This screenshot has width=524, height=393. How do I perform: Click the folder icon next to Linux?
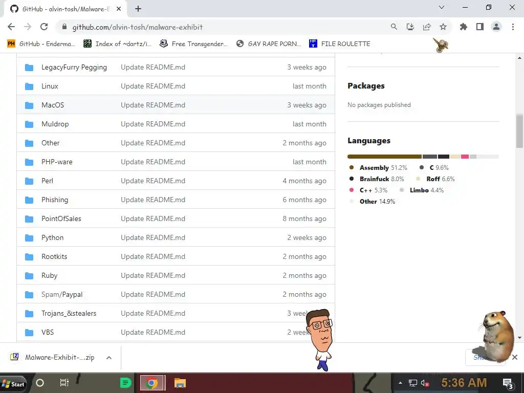pyautogui.click(x=29, y=86)
